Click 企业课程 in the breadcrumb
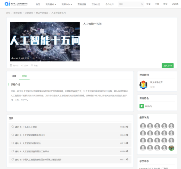Screen dimensions: 181x169 (29, 13)
